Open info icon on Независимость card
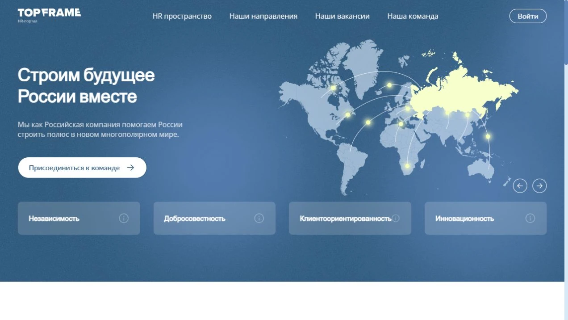This screenshot has height=320, width=568. (x=124, y=218)
